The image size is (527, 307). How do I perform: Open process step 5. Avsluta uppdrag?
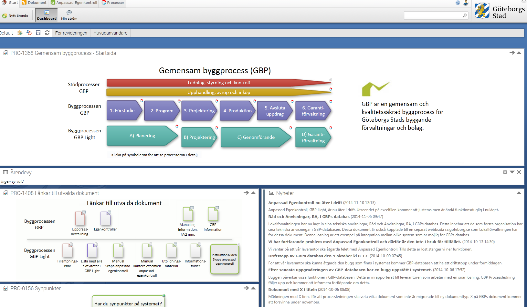pos(275,111)
